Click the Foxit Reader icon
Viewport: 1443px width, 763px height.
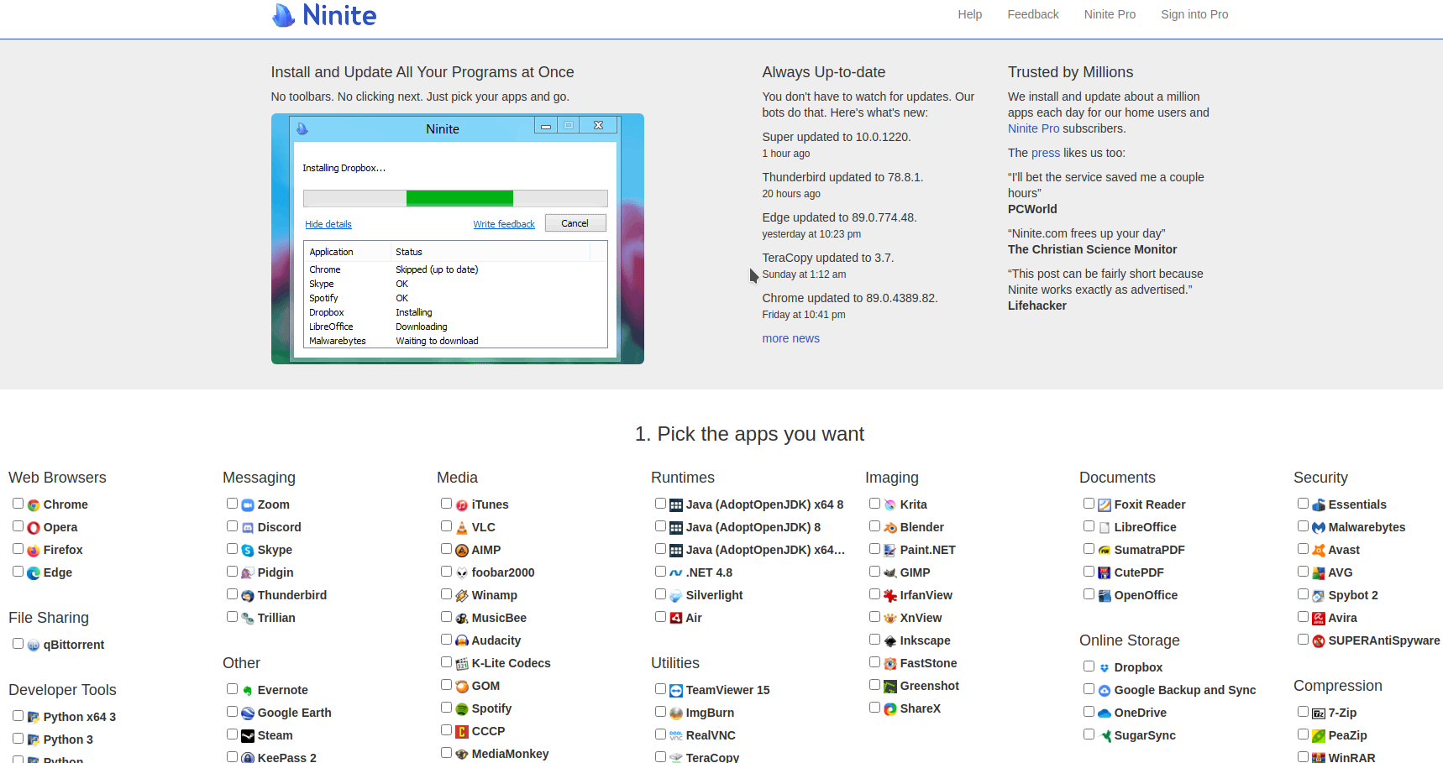(x=1105, y=505)
